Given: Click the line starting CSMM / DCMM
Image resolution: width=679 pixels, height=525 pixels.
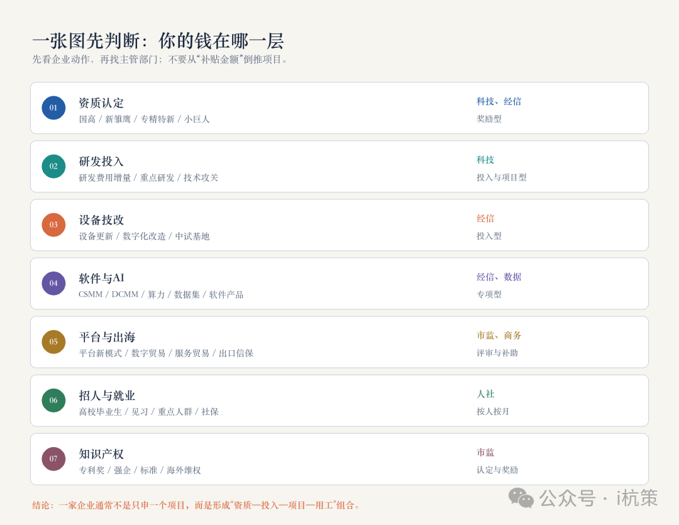Looking at the screenshot, I should click(x=161, y=294).
